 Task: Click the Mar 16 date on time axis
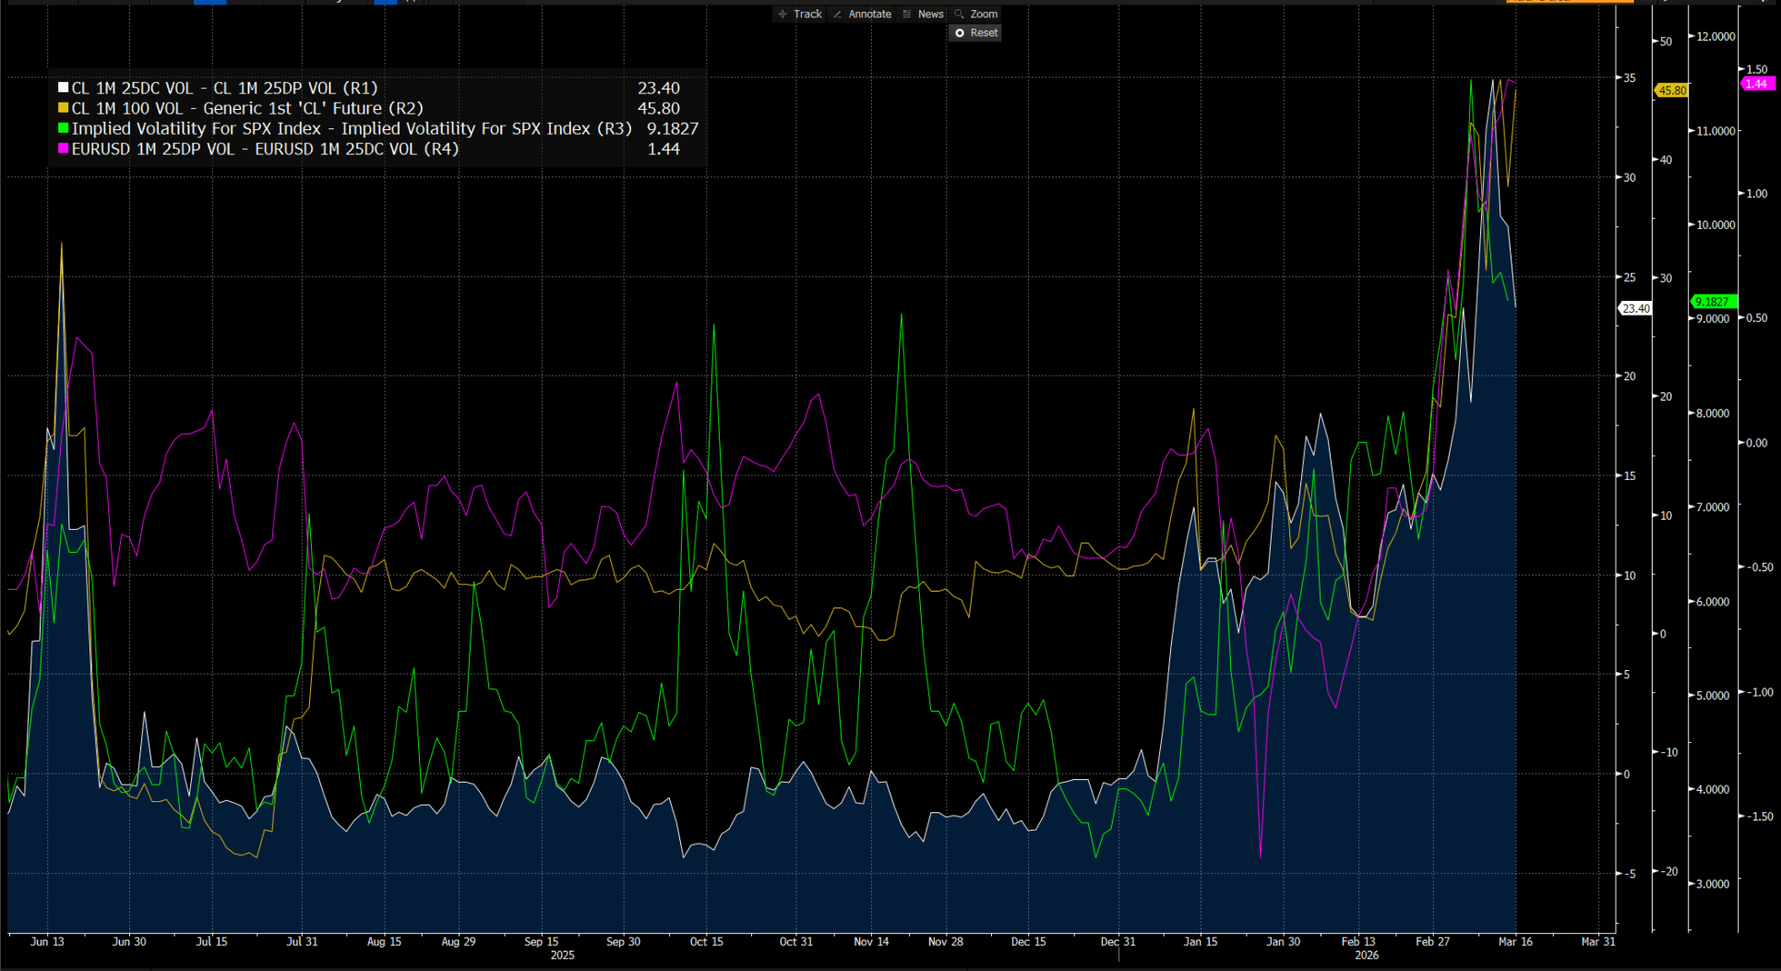click(x=1515, y=941)
